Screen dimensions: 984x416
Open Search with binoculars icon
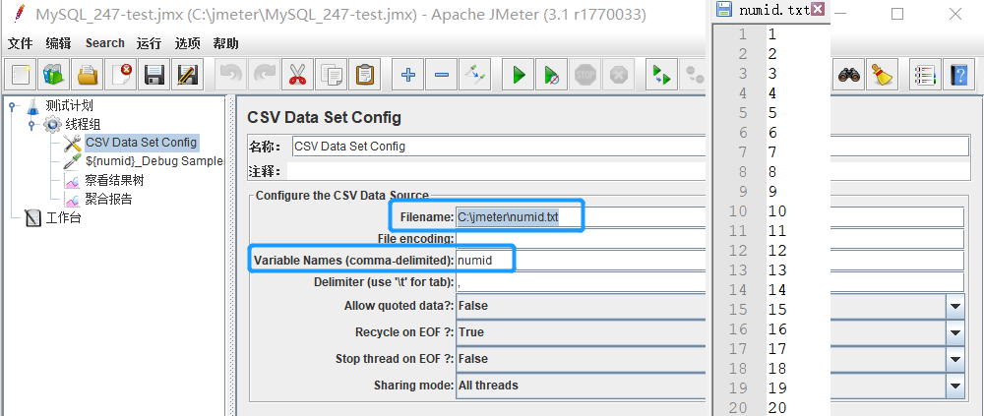coord(848,76)
